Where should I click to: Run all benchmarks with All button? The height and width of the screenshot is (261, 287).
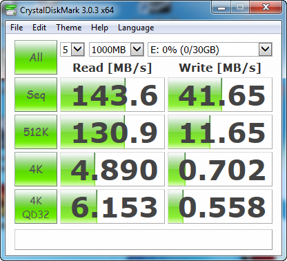(x=36, y=57)
